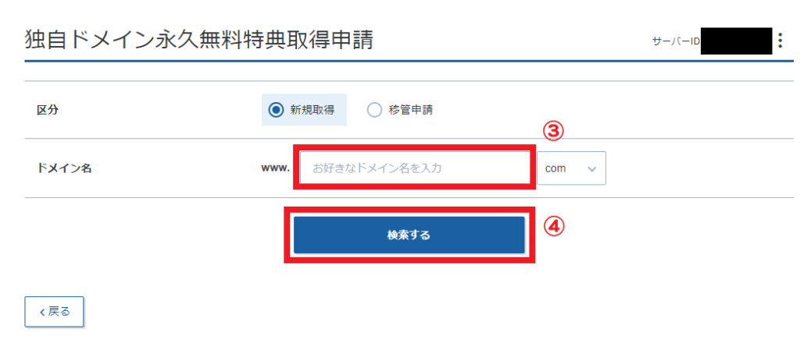Click the 新規取得 option label text
Image resolution: width=800 pixels, height=357 pixels.
point(312,110)
